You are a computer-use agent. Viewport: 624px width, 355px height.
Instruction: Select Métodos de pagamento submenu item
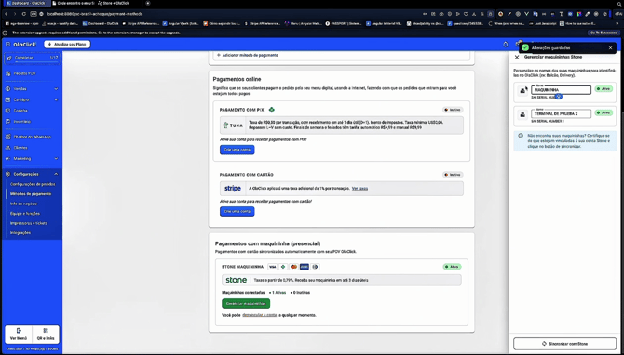click(31, 194)
